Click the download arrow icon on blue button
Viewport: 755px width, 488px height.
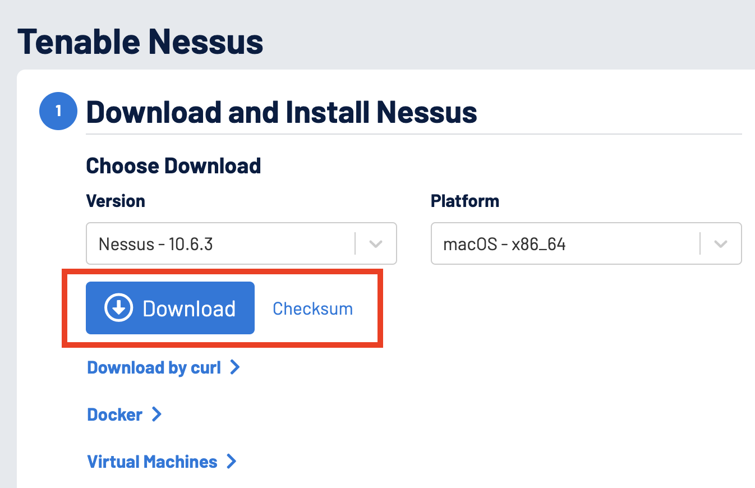tap(118, 308)
